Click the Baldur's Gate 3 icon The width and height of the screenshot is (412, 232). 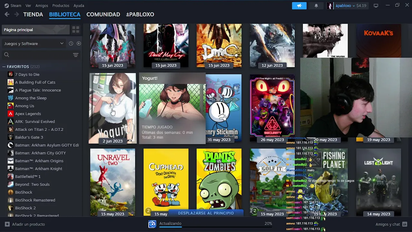tap(11, 137)
